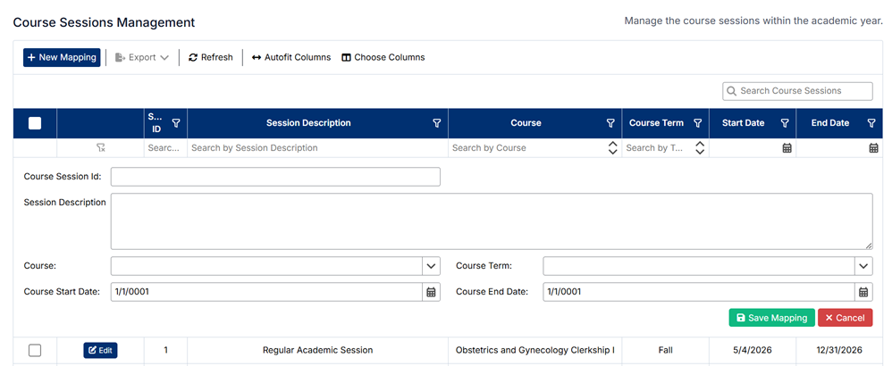892x366 pixels.
Task: Open Choose Columns from the toolbar
Action: click(383, 58)
